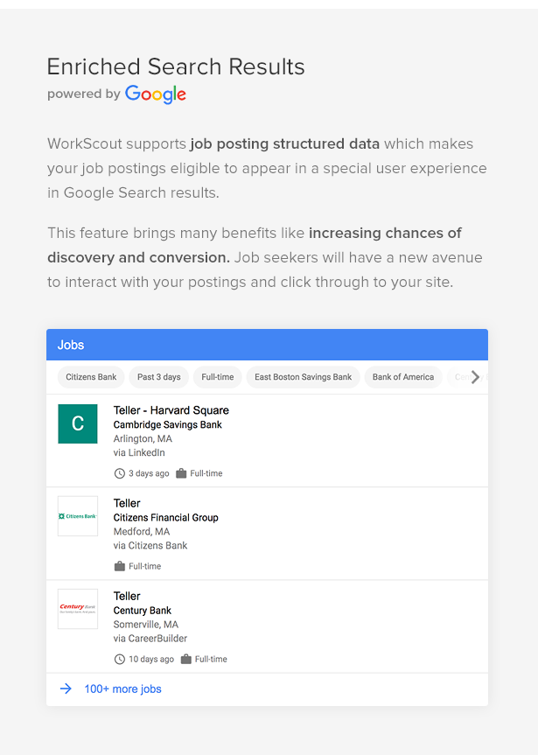The width and height of the screenshot is (538, 755).
Task: Open the '100+ more jobs' link
Action: [122, 689]
